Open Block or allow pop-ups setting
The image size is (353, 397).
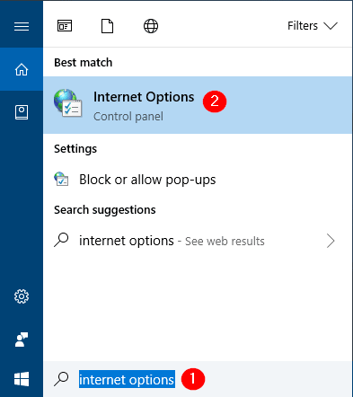point(198,180)
